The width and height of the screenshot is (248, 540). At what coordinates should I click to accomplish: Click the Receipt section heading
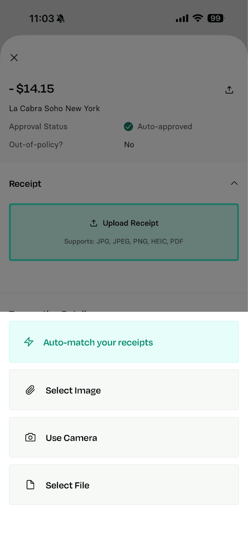point(25,184)
